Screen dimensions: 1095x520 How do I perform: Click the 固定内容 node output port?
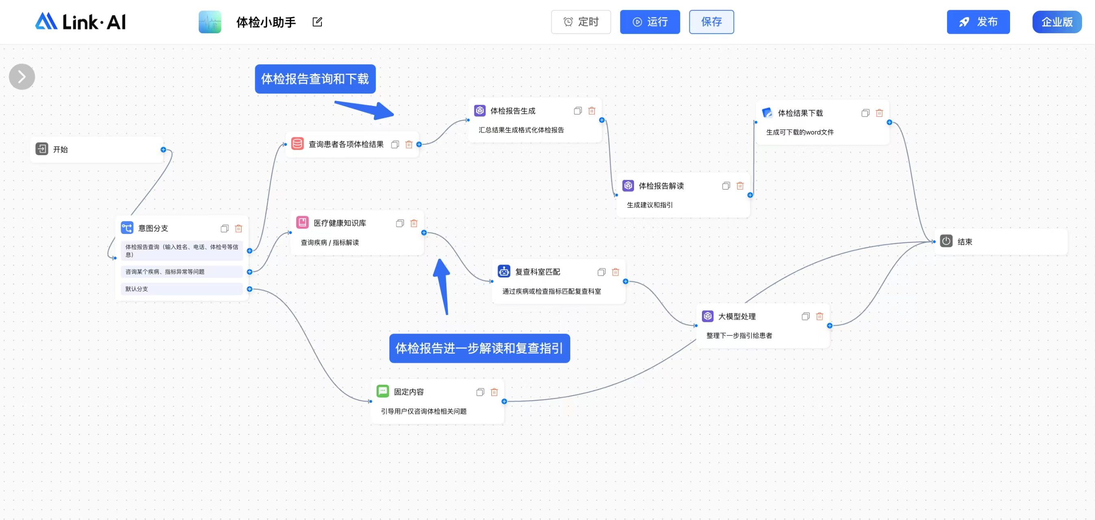pyautogui.click(x=504, y=401)
